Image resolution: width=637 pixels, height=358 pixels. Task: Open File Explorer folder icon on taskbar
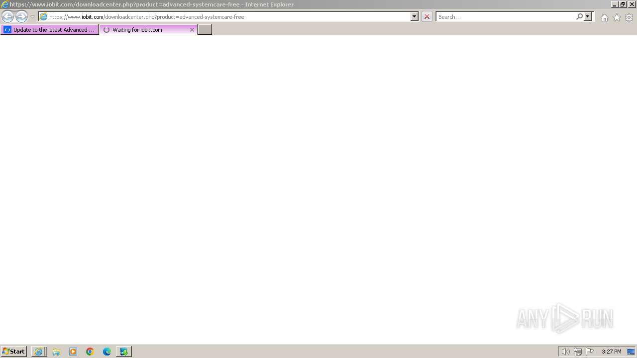pyautogui.click(x=56, y=352)
